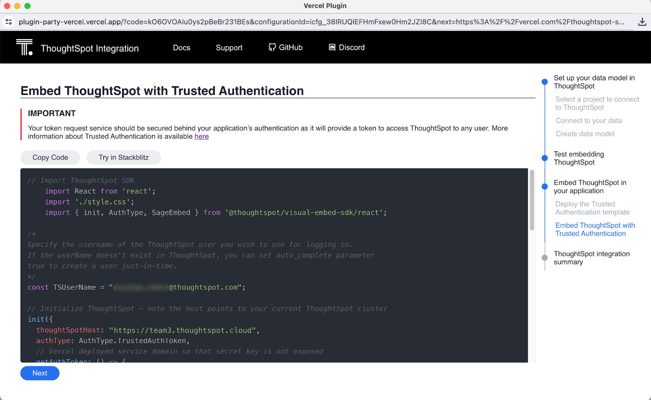651x400 pixels.
Task: Click the download icon in address bar
Action: (x=642, y=22)
